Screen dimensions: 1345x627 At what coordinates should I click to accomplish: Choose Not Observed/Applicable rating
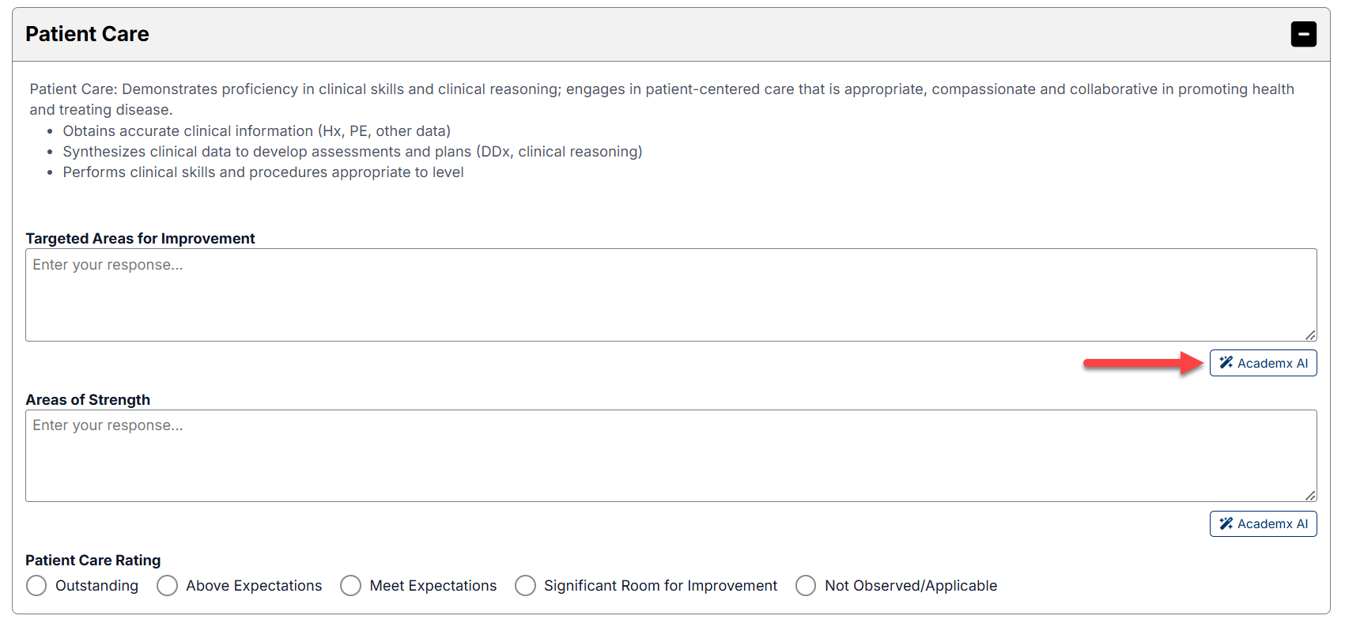pos(806,585)
